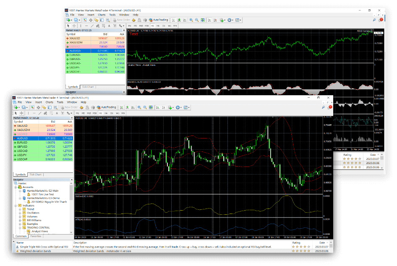This screenshot has height=266, width=397.
Task: Expand the Bill Williams indicator group
Action: tap(20, 220)
